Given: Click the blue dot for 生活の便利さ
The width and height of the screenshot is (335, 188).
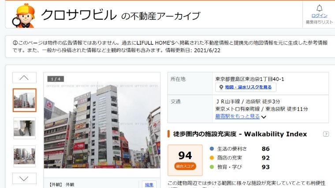Looking at the screenshot, I should (x=212, y=148).
